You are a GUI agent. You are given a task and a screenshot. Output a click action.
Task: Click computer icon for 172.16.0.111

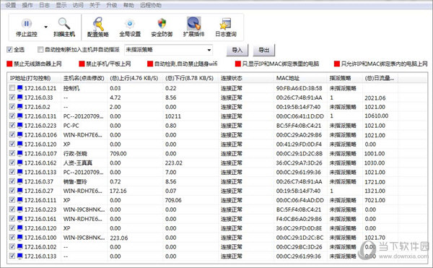pos(20,200)
